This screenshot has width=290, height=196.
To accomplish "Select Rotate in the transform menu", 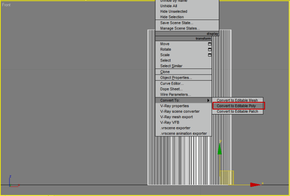I will click(x=184, y=49).
